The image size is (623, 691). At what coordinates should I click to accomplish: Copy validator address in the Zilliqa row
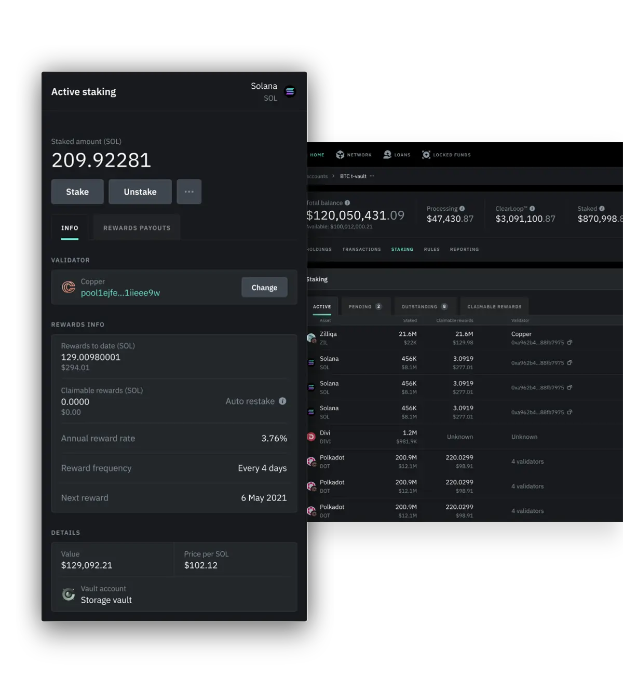(x=570, y=343)
